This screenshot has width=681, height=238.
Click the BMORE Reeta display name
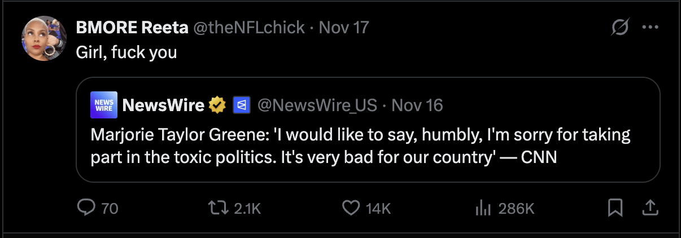(x=132, y=27)
